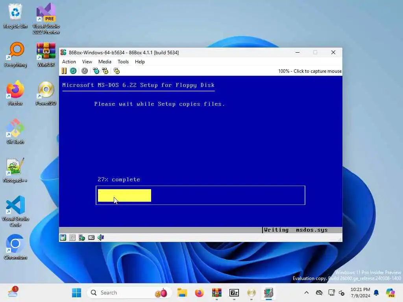The image size is (403, 302).
Task: Click the gray ACPI shutdown power icon
Action: [x=85, y=71]
